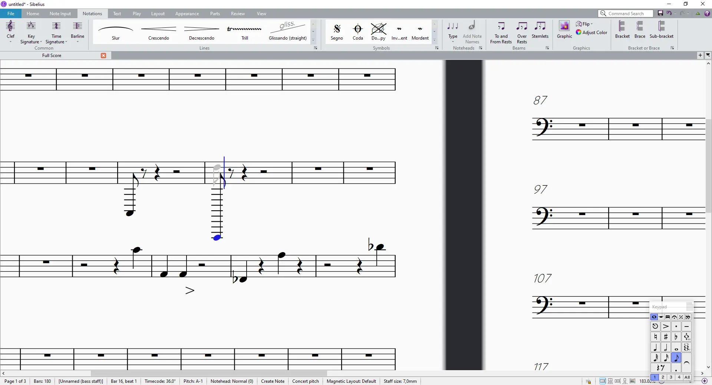The width and height of the screenshot is (712, 385).
Task: Open Barline dropdown menu
Action: click(x=78, y=32)
